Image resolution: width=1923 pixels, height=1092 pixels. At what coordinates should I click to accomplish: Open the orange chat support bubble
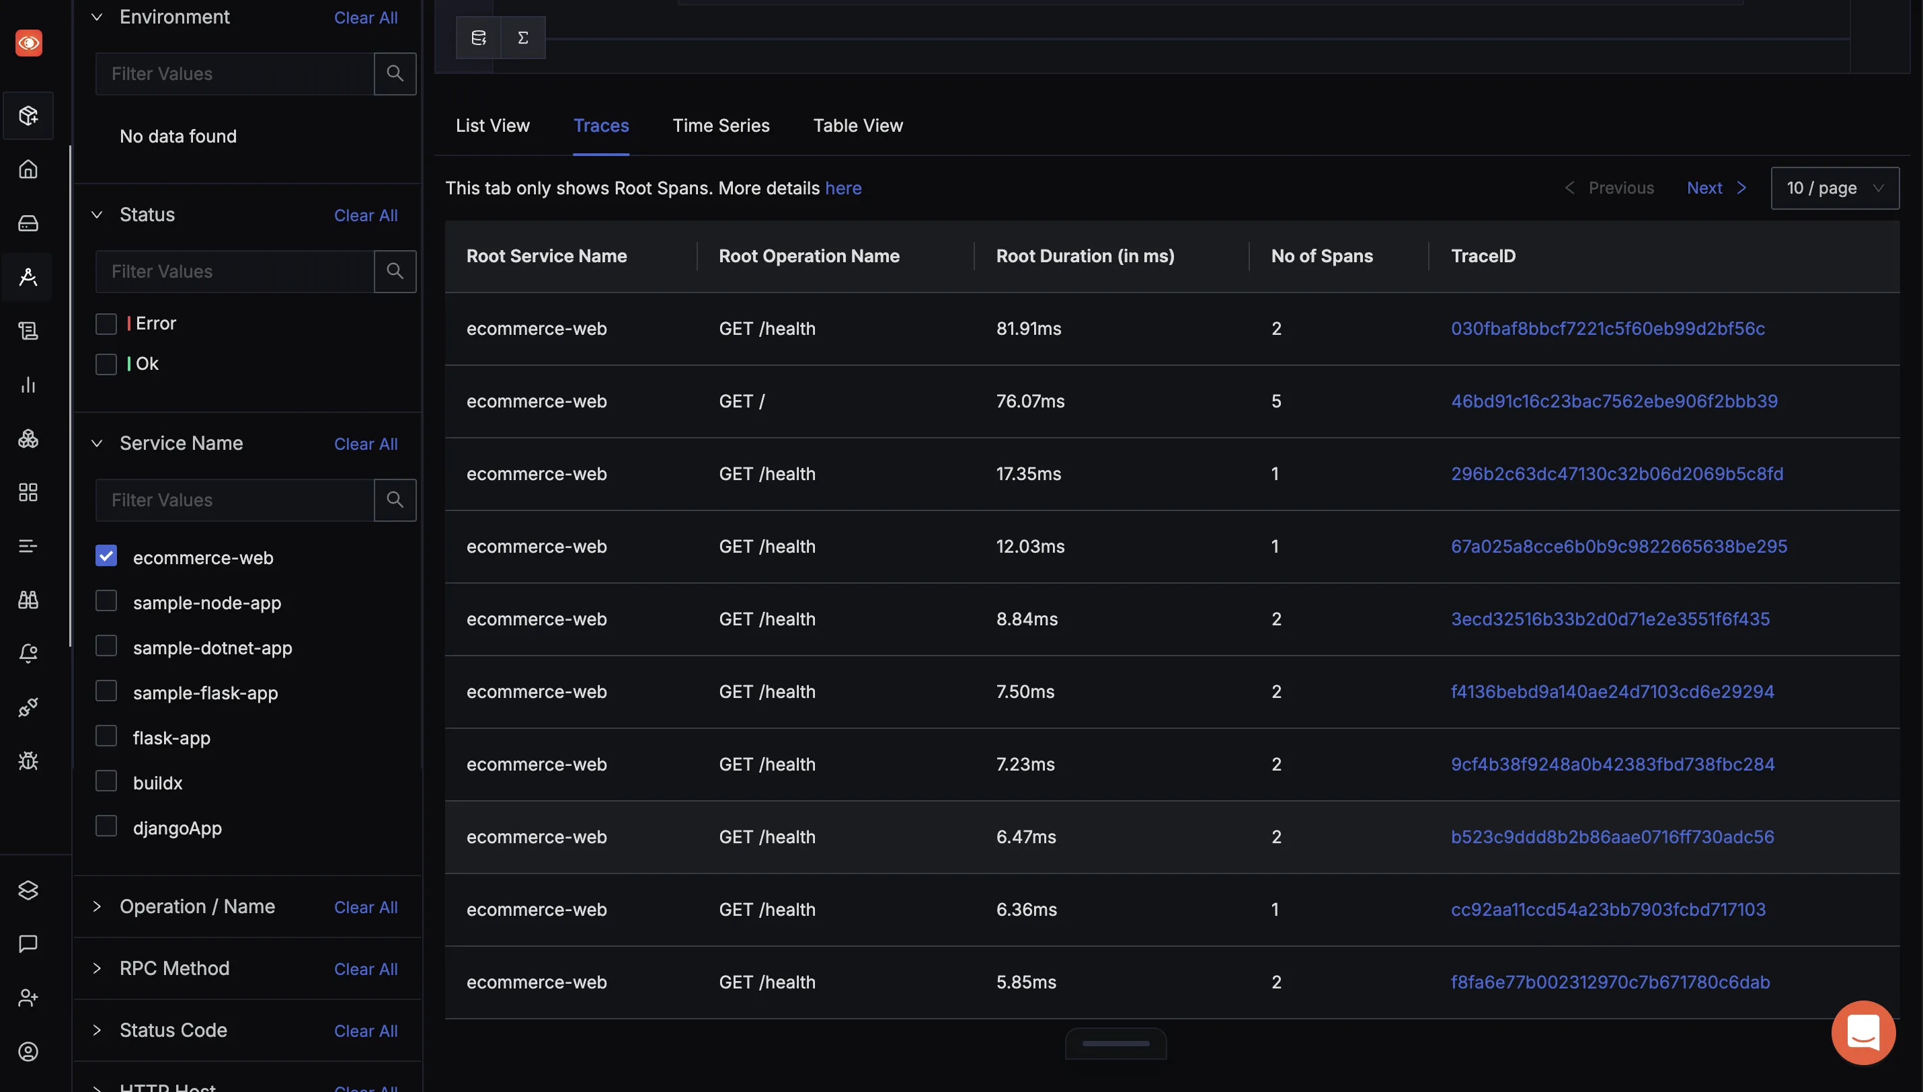(1862, 1032)
